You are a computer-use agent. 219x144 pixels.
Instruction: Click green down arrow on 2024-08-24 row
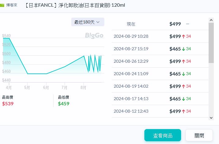pos(184,74)
